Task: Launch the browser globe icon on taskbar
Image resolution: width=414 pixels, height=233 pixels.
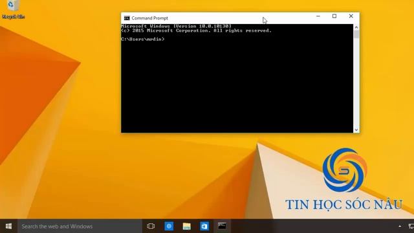Action: pos(169,226)
